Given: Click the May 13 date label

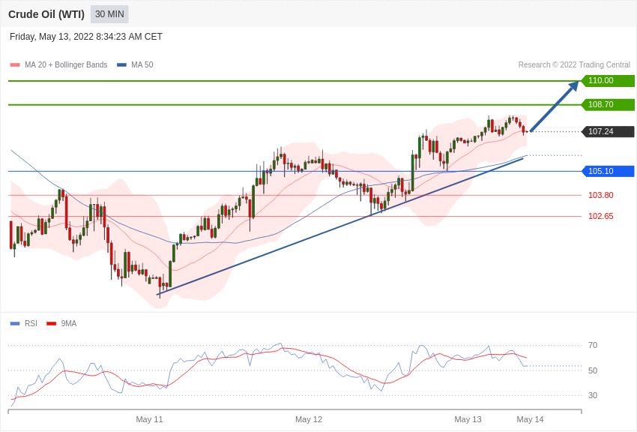Looking at the screenshot, I should pos(468,419).
